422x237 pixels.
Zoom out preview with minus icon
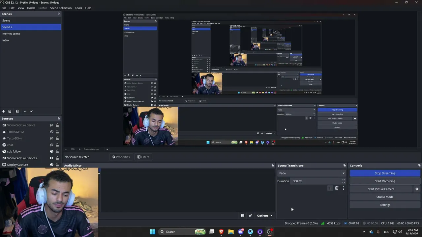pyautogui.click(x=65, y=149)
